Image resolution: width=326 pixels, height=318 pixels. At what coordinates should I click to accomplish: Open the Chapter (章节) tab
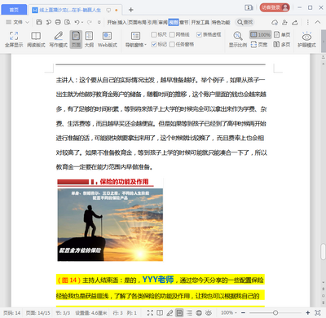coord(184,22)
